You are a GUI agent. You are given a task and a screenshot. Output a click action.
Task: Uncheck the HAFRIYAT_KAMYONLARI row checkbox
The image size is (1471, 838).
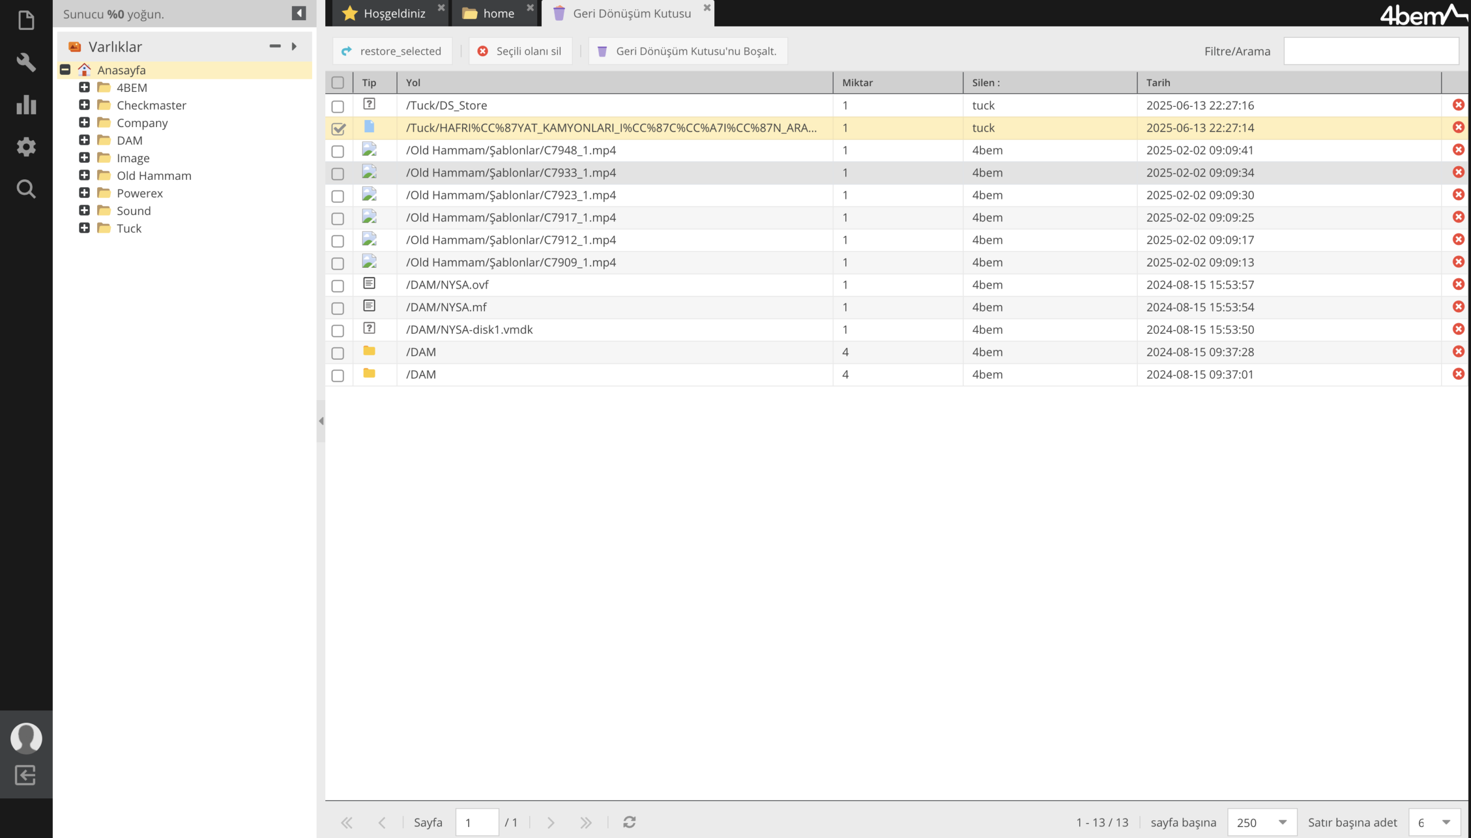[339, 128]
